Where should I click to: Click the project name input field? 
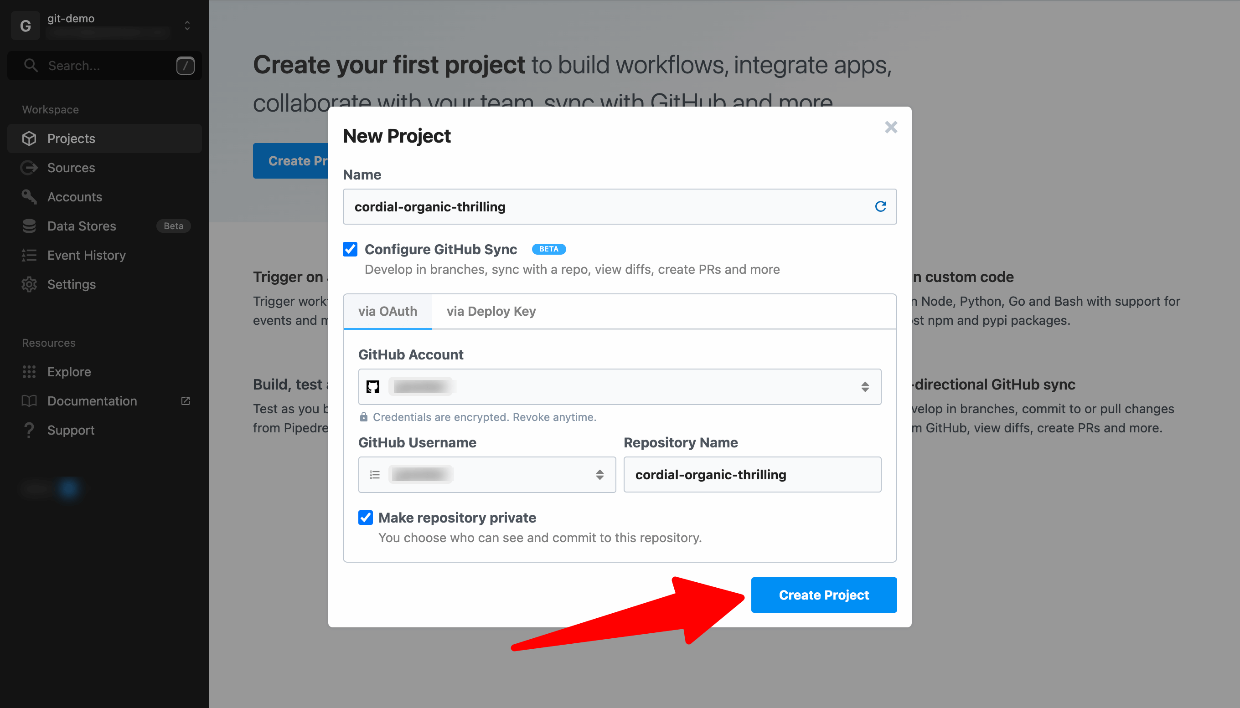(x=620, y=206)
